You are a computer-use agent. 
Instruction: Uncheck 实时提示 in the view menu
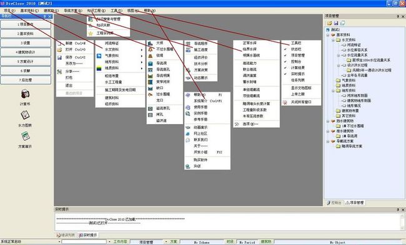[285, 74]
